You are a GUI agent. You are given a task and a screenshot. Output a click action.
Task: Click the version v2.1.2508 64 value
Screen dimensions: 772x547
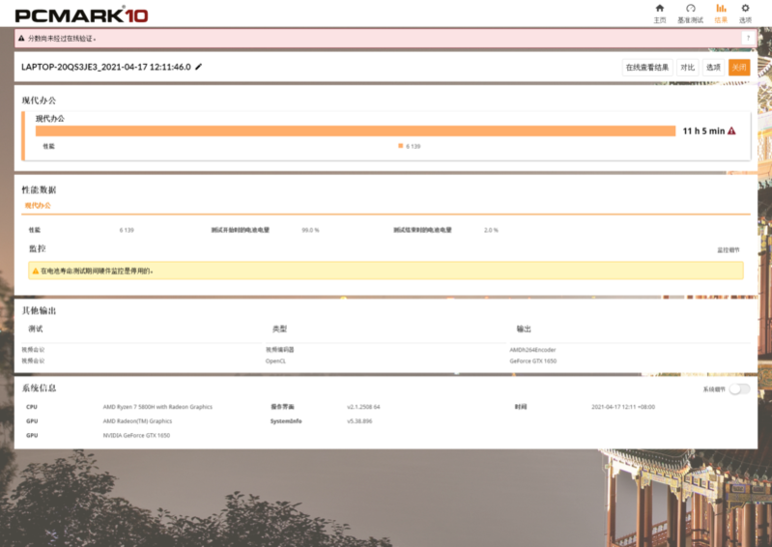click(x=363, y=407)
